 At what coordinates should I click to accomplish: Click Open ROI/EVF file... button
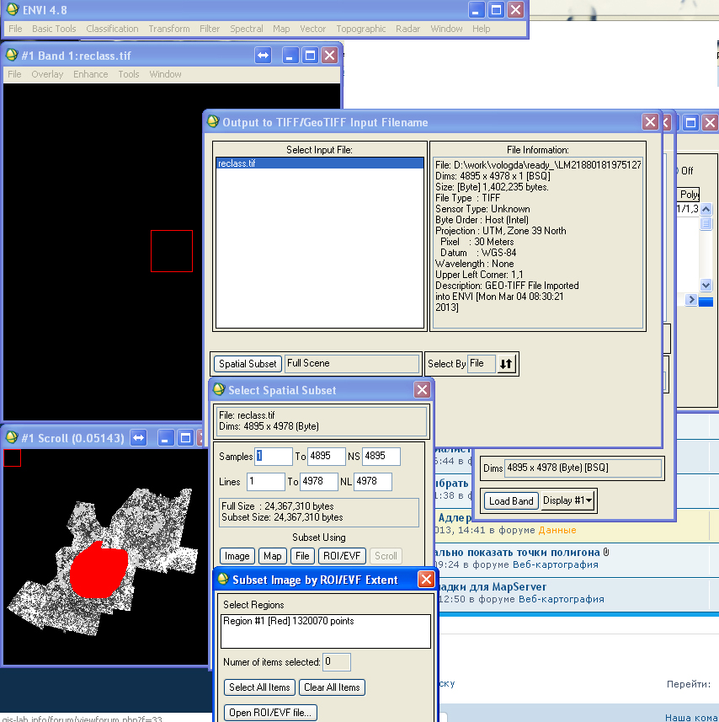coord(270,713)
